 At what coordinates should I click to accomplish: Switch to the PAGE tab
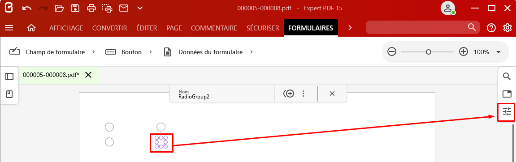(x=174, y=28)
